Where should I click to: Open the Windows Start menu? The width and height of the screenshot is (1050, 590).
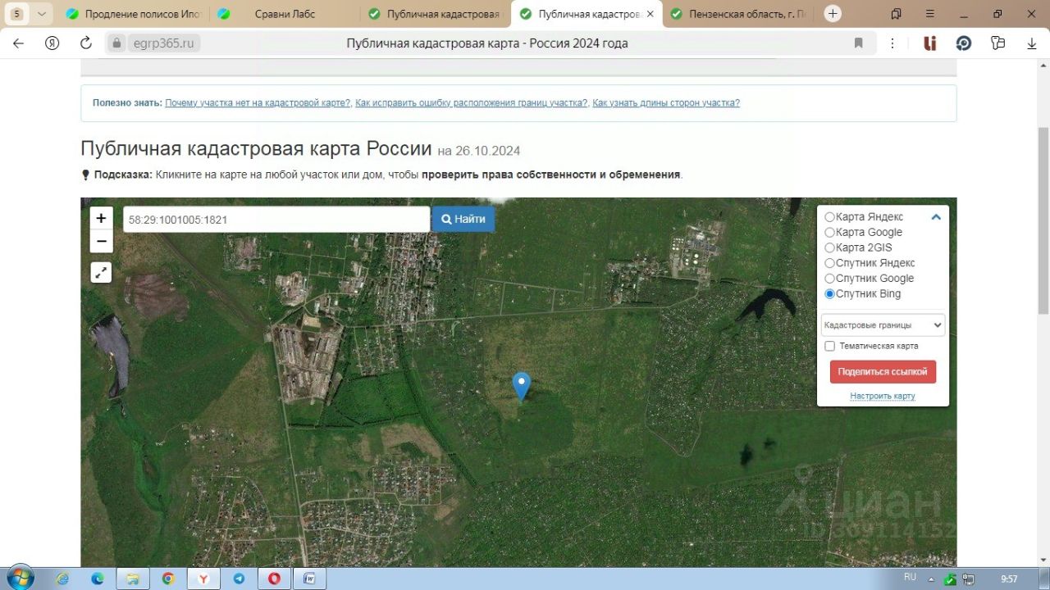coord(19,578)
